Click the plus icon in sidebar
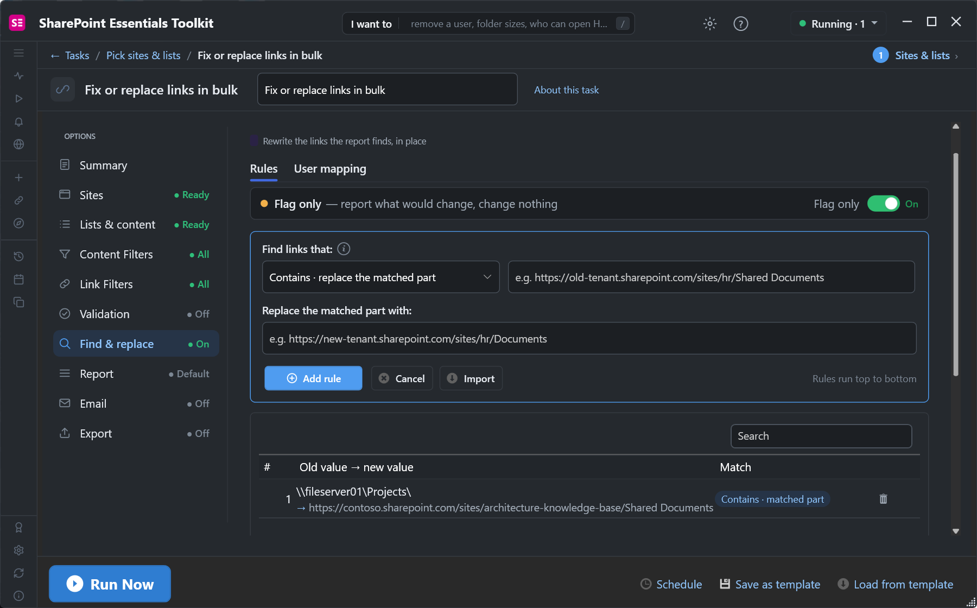The image size is (977, 608). coord(18,178)
